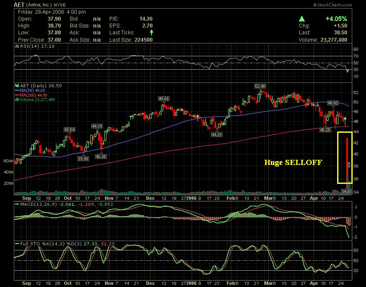Click the green up-triangle change indicator
Viewport: 366px width, 287px height.
coord(302,19)
